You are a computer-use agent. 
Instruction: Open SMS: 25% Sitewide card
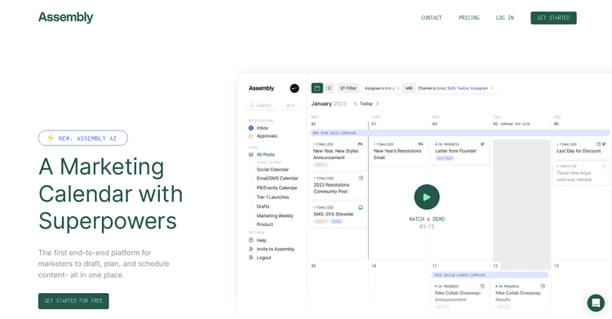point(338,215)
